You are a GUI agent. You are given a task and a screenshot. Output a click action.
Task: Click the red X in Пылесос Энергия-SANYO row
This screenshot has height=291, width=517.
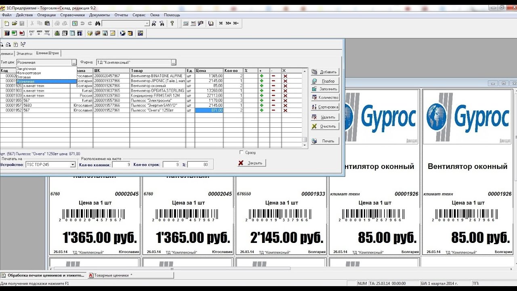pos(285,105)
